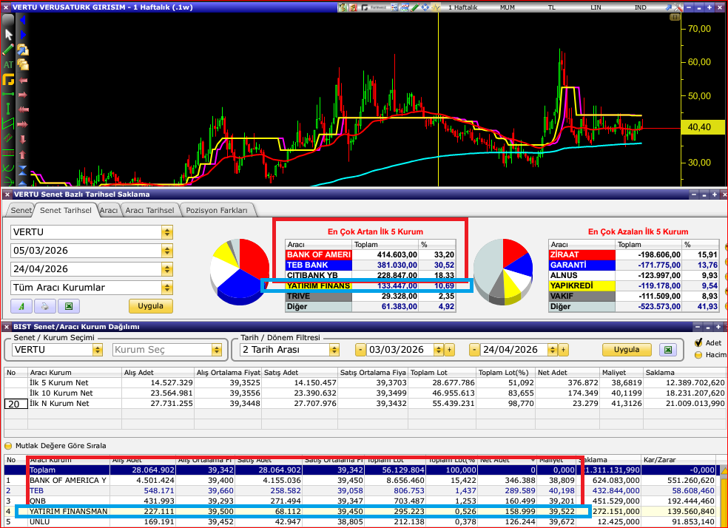
Task: Select the parallel channel drawing tool
Action: pyautogui.click(x=8, y=123)
